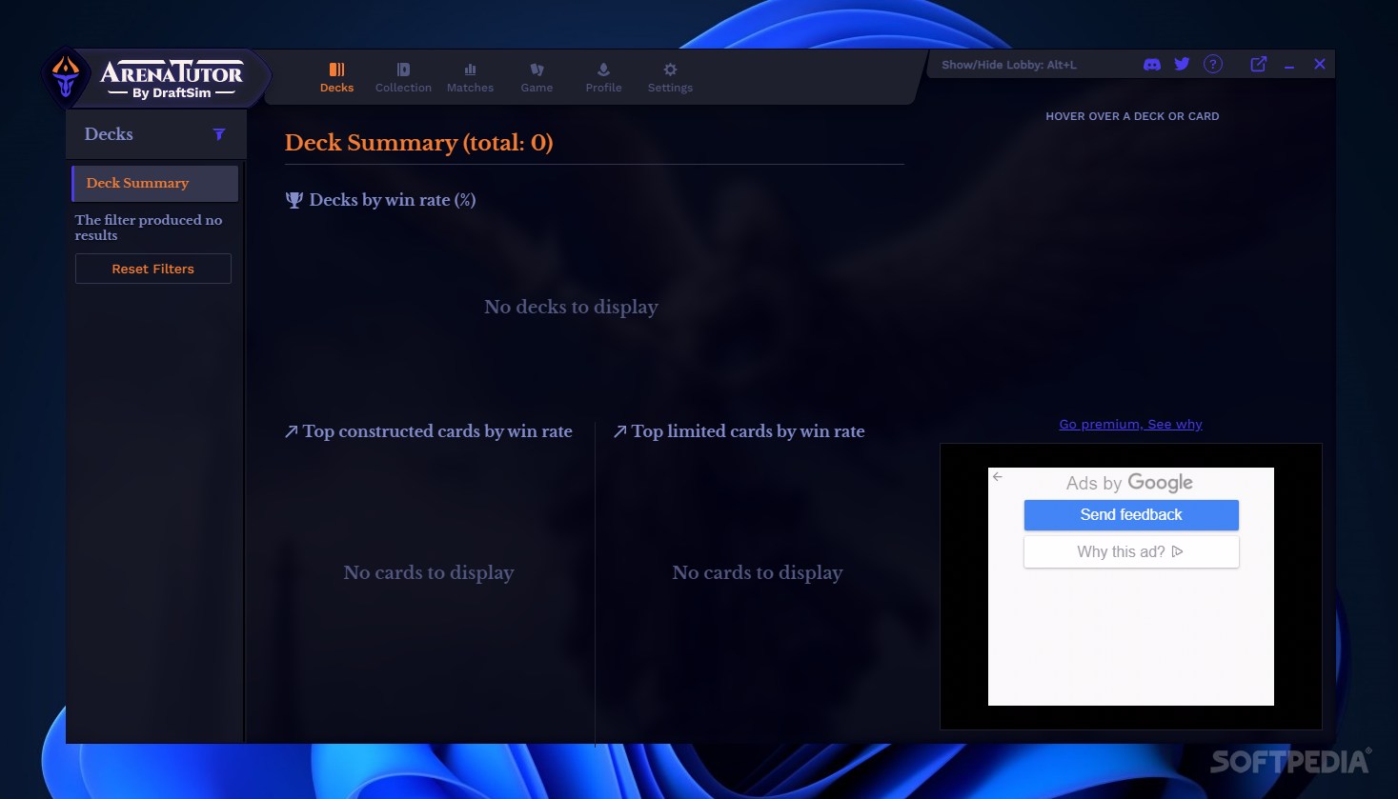Click arrow icon beside Top limited cards
Screen dimensions: 1398x799
(x=620, y=431)
